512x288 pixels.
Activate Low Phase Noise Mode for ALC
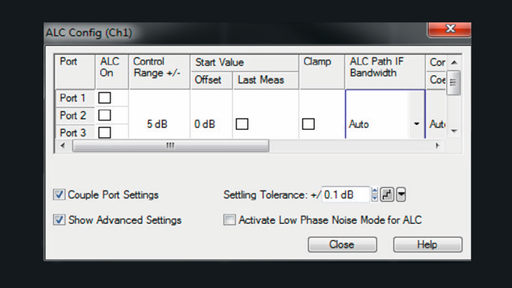230,220
